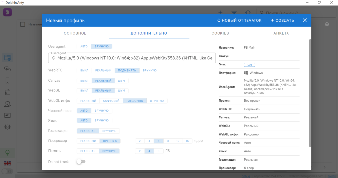
Task: Set Процессор to РЕАЛЬНЫЙ
Action: coord(88,141)
